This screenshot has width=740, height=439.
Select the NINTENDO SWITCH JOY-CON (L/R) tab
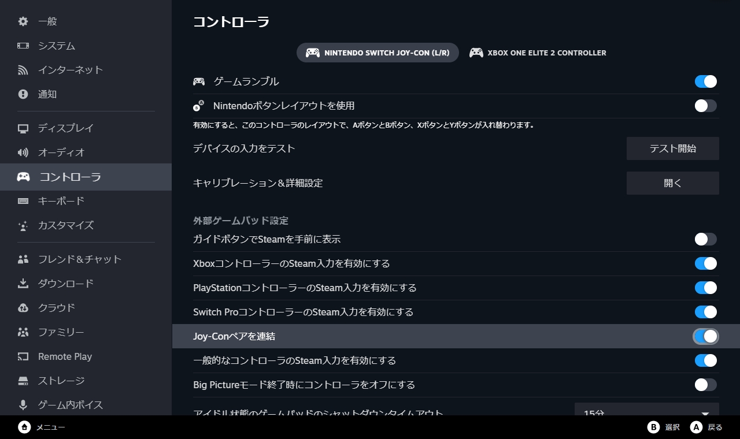pos(378,53)
